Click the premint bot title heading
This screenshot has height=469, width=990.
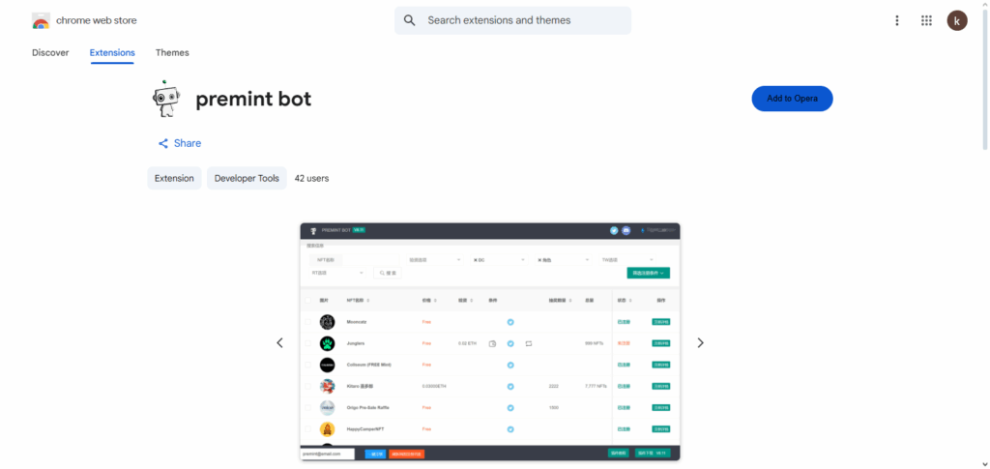click(253, 99)
